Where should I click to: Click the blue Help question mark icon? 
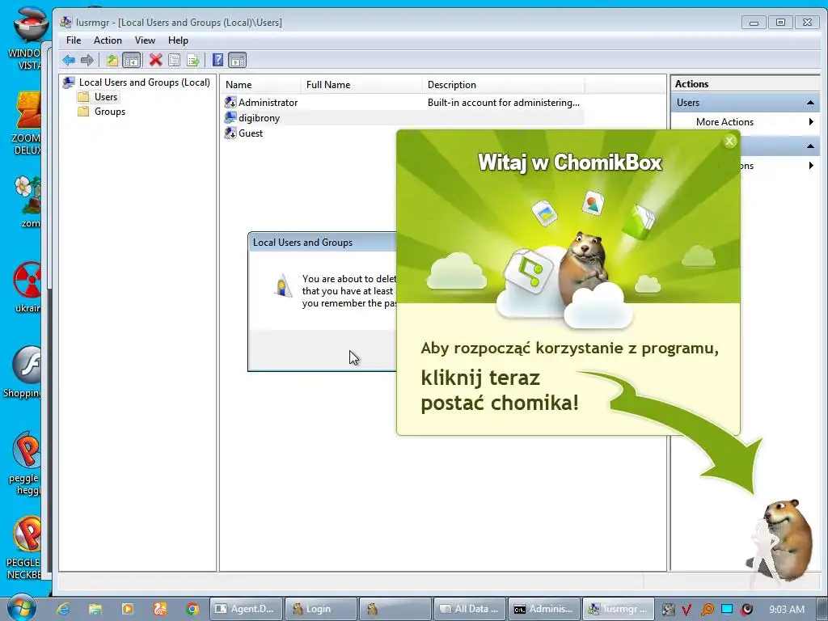point(218,60)
